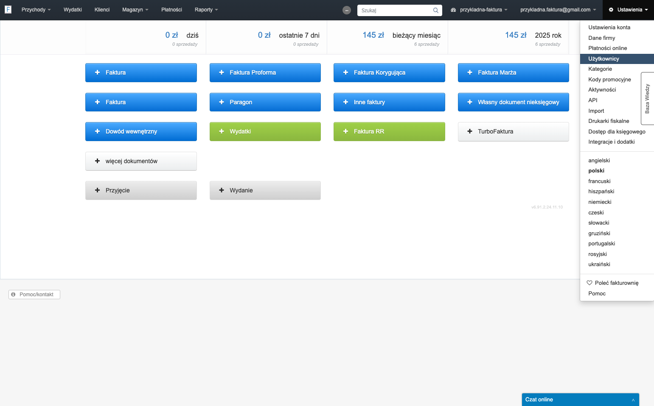654x406 pixels.
Task: Click plus icon on Faktura Korygująca
Action: pyautogui.click(x=345, y=72)
